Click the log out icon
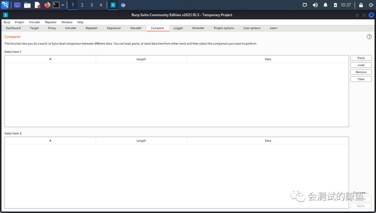Image resolution: width=376 pixels, height=213 pixels. (371, 5)
